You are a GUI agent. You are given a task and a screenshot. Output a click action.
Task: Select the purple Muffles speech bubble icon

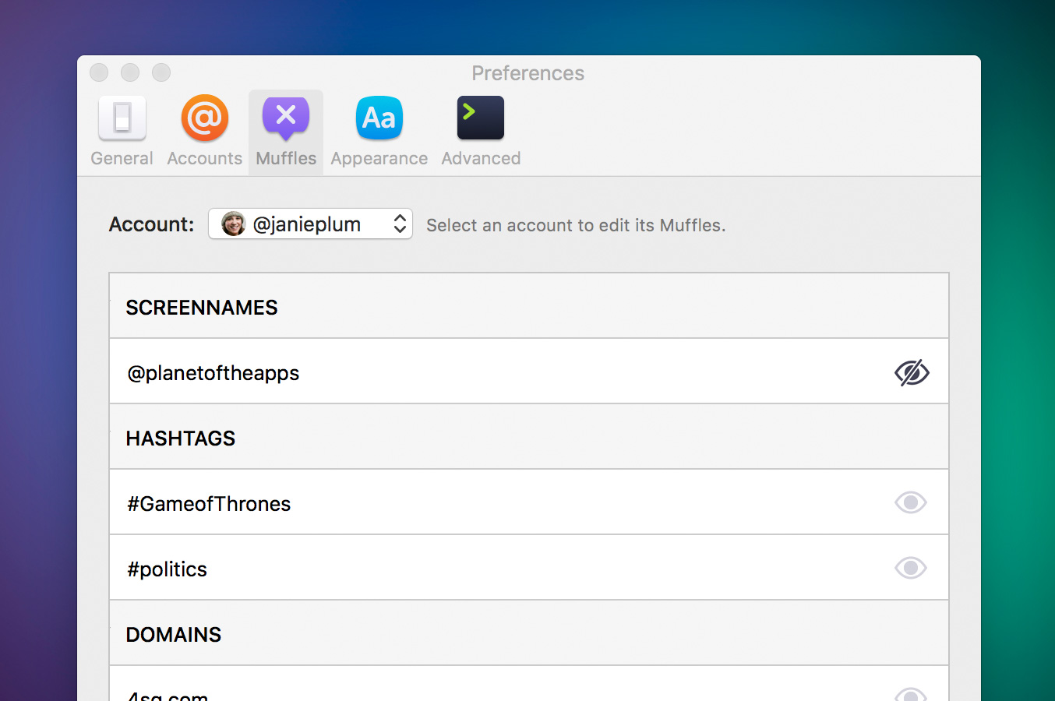coord(286,118)
